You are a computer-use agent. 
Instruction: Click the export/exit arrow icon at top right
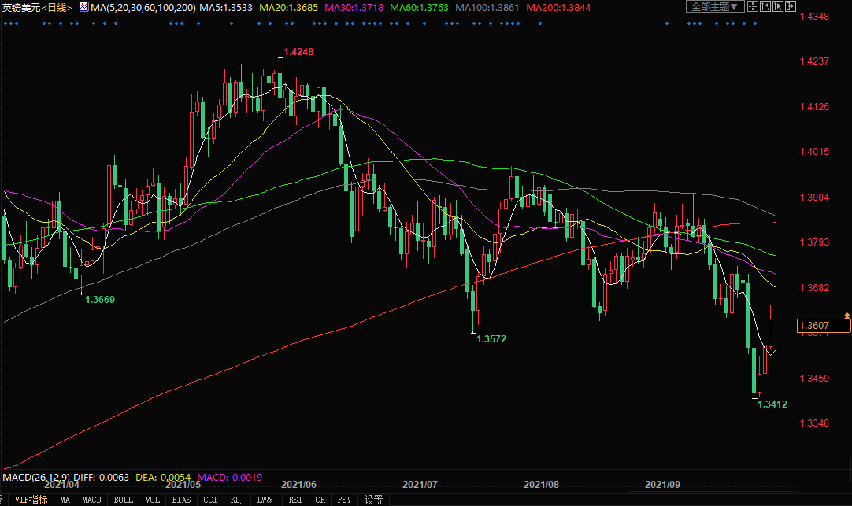(790, 7)
